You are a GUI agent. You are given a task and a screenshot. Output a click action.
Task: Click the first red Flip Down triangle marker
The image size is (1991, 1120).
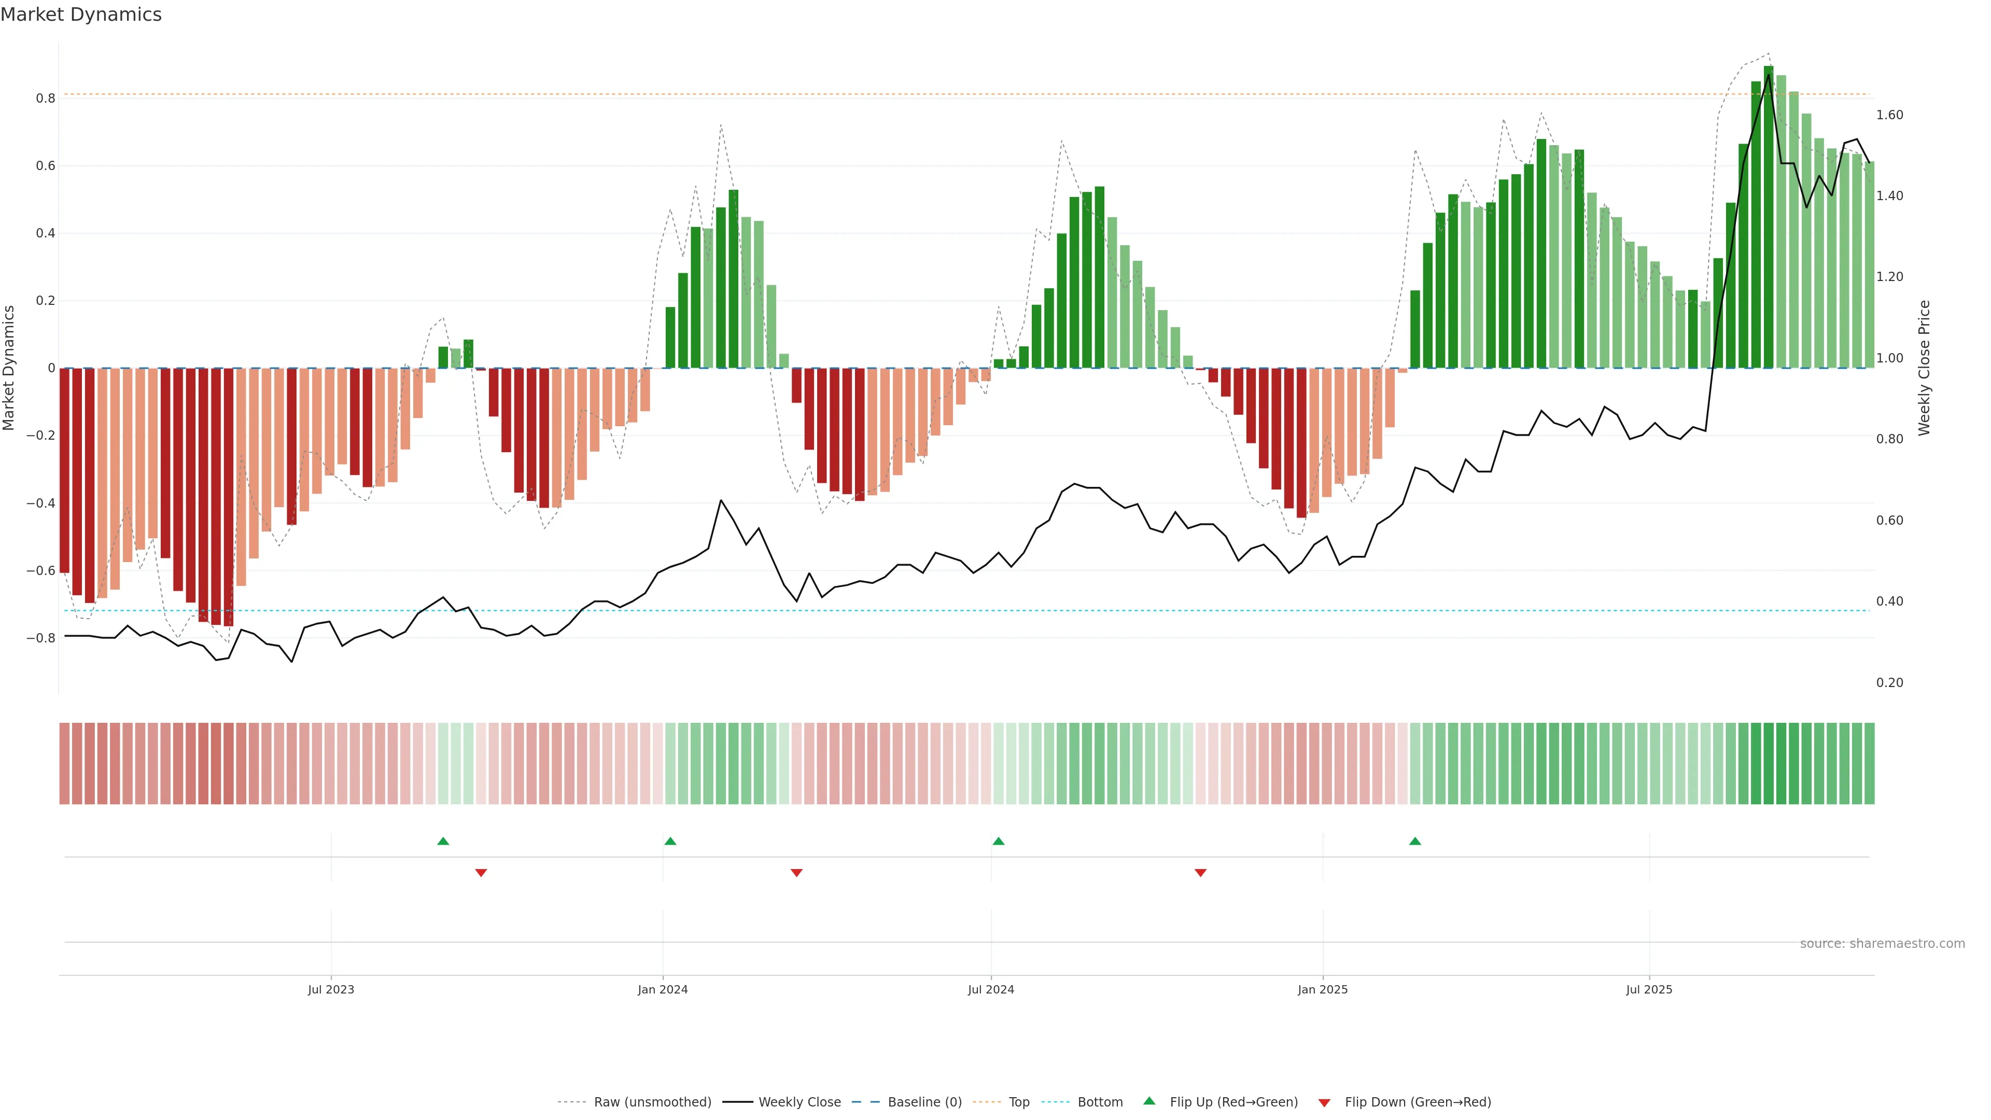(x=481, y=873)
